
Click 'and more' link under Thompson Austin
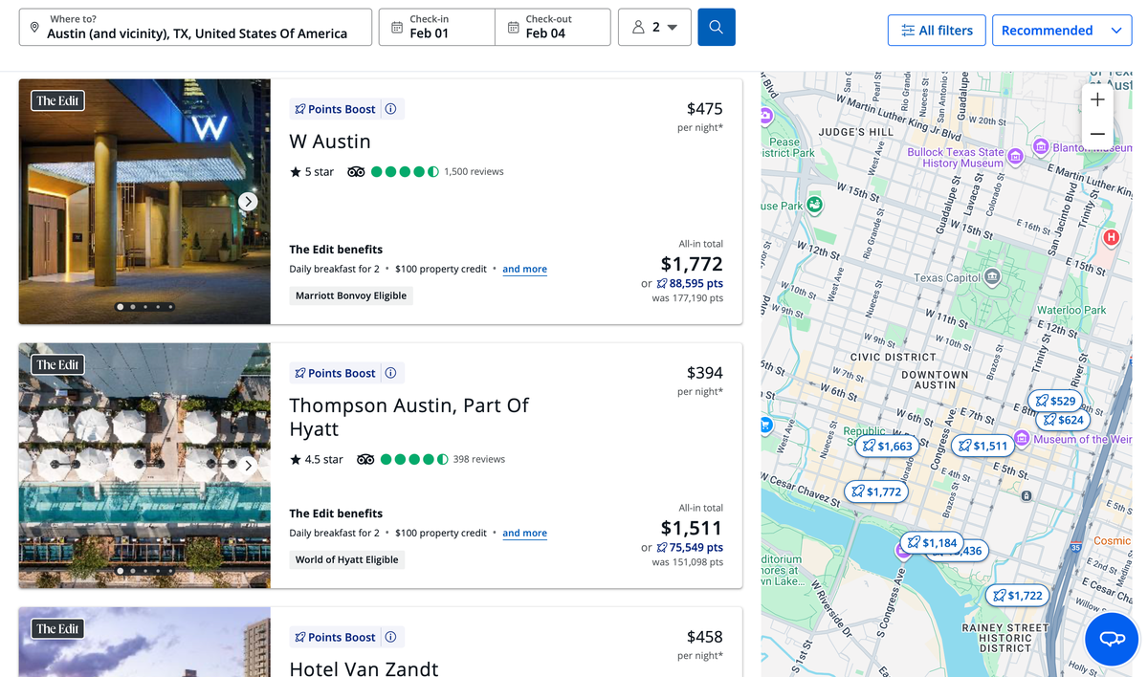point(524,534)
